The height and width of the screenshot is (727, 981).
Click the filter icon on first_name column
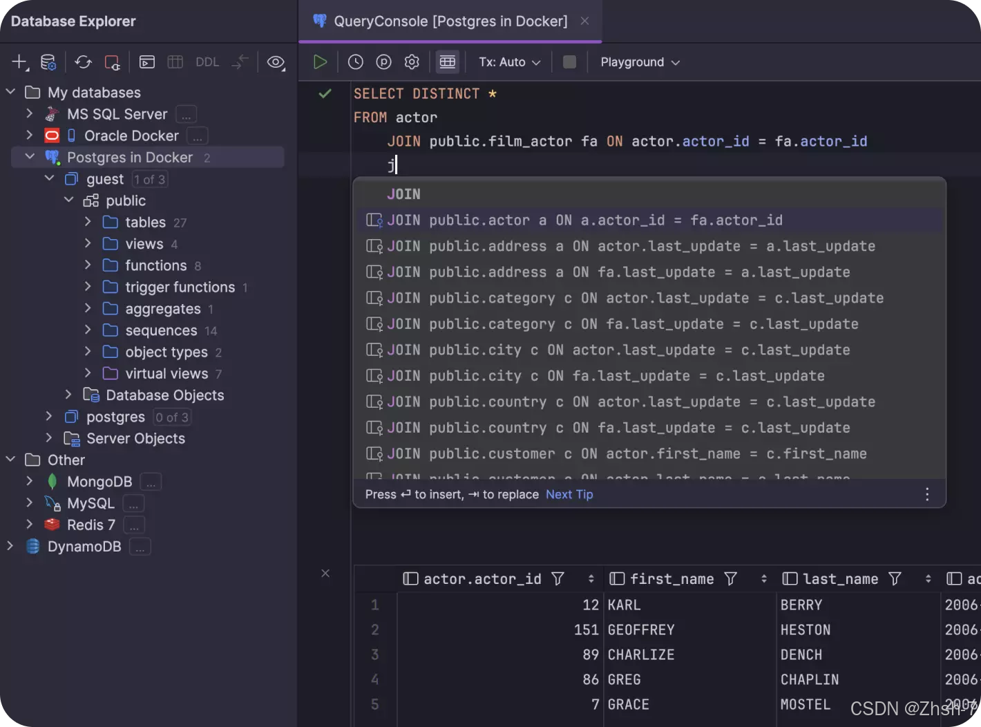(731, 578)
